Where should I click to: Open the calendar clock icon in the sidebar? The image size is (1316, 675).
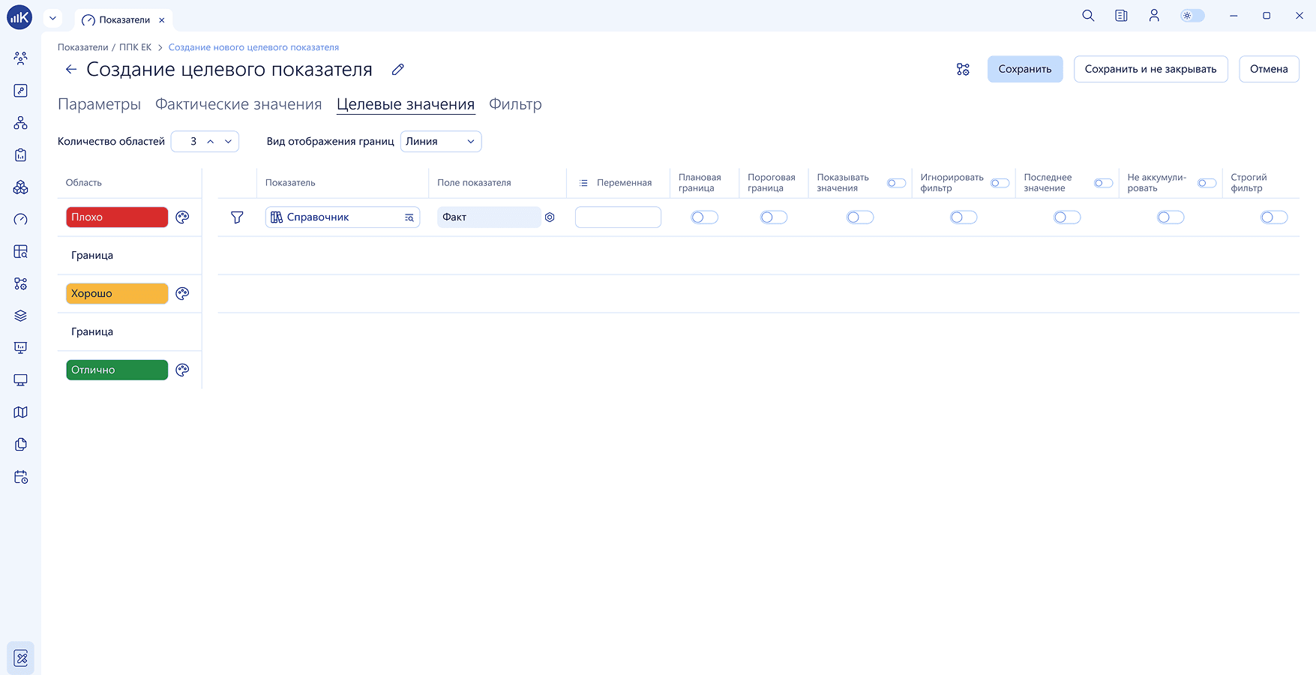(x=21, y=477)
